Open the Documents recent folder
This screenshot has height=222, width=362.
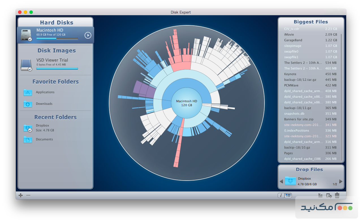pyautogui.click(x=44, y=139)
